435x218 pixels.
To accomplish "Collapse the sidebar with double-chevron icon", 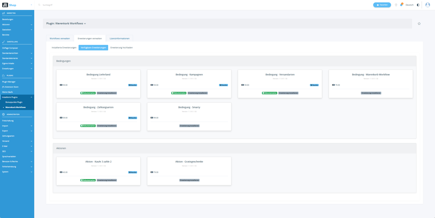I will pos(31,5).
